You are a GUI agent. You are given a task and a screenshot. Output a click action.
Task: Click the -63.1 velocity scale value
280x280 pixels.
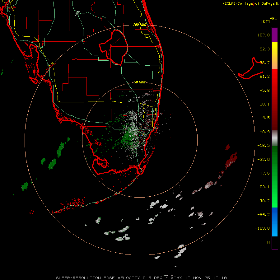264,187
